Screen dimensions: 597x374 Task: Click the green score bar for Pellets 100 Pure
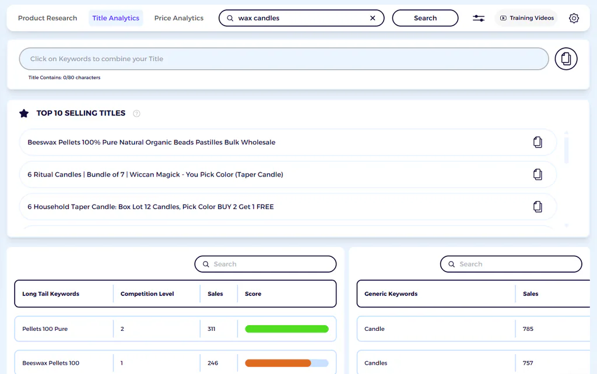click(x=287, y=329)
